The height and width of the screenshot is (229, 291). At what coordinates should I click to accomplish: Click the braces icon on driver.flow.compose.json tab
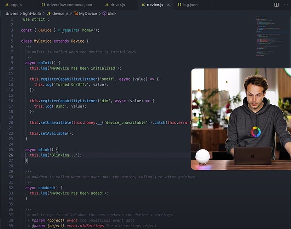coord(43,5)
